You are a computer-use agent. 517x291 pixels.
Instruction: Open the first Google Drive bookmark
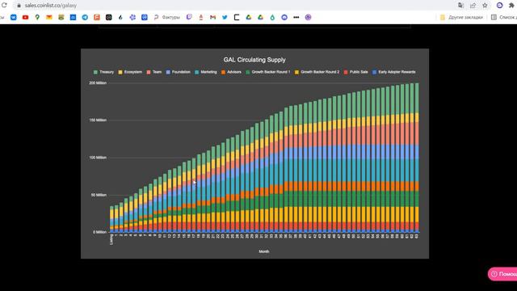click(x=249, y=17)
